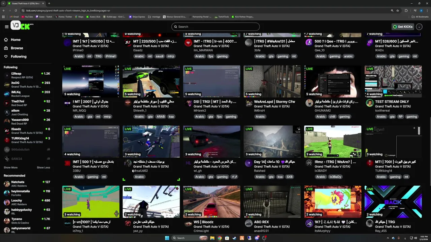This screenshot has width=431, height=242.
Task: Click itsMurphyy channel avatar
Action: coord(309,223)
